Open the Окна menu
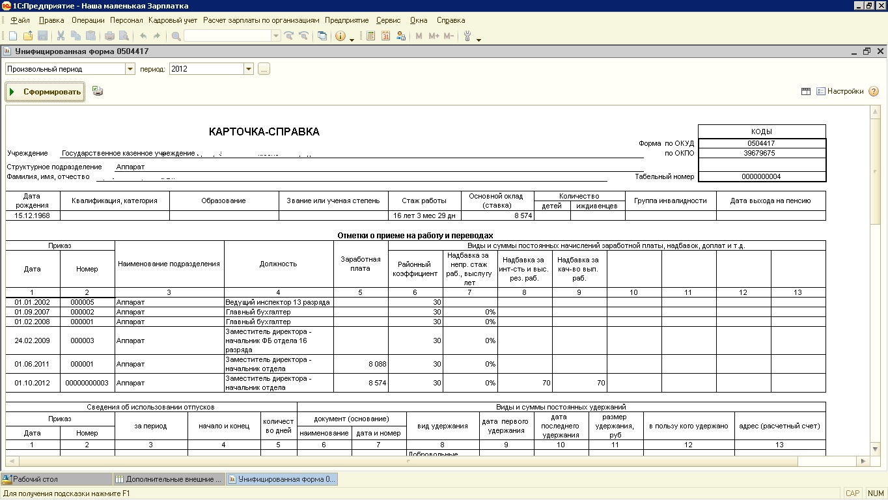888x500 pixels. pyautogui.click(x=419, y=20)
